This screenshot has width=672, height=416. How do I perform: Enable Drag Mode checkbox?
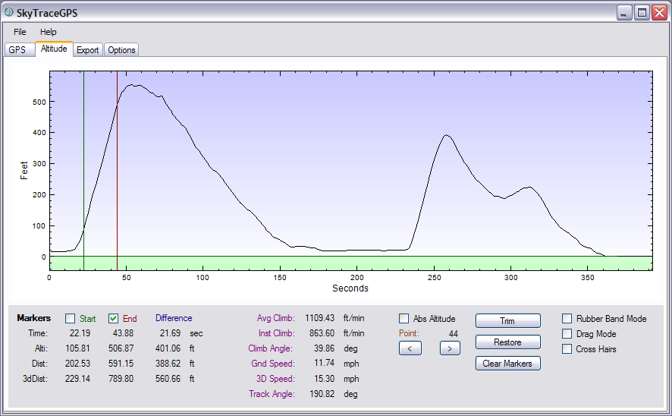tap(567, 334)
